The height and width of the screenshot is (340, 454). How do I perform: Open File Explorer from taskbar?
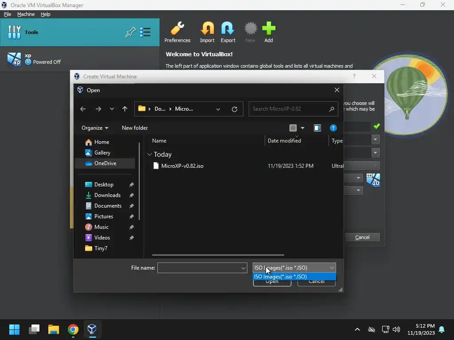[x=54, y=329]
